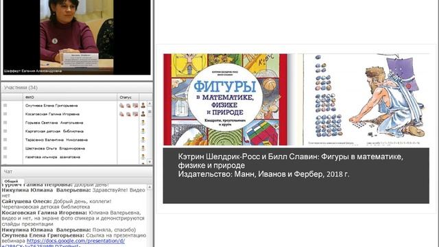This screenshot has height=247, width=439.
Task: Select participant Шестакова Ольга Владимировна in list
Action: click(55, 148)
